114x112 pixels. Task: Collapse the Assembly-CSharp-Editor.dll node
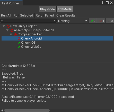[7, 30]
